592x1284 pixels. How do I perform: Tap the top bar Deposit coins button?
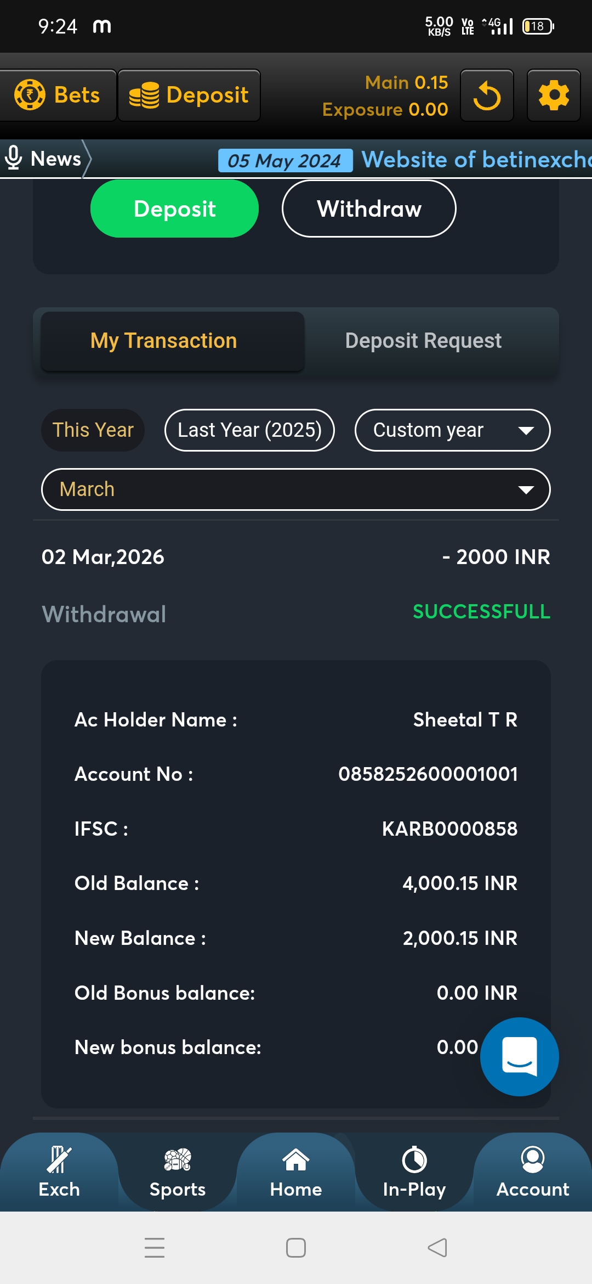[189, 95]
